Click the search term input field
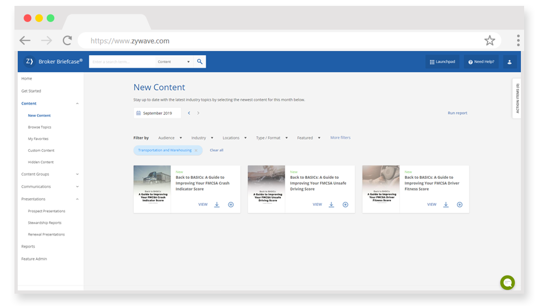 [122, 62]
